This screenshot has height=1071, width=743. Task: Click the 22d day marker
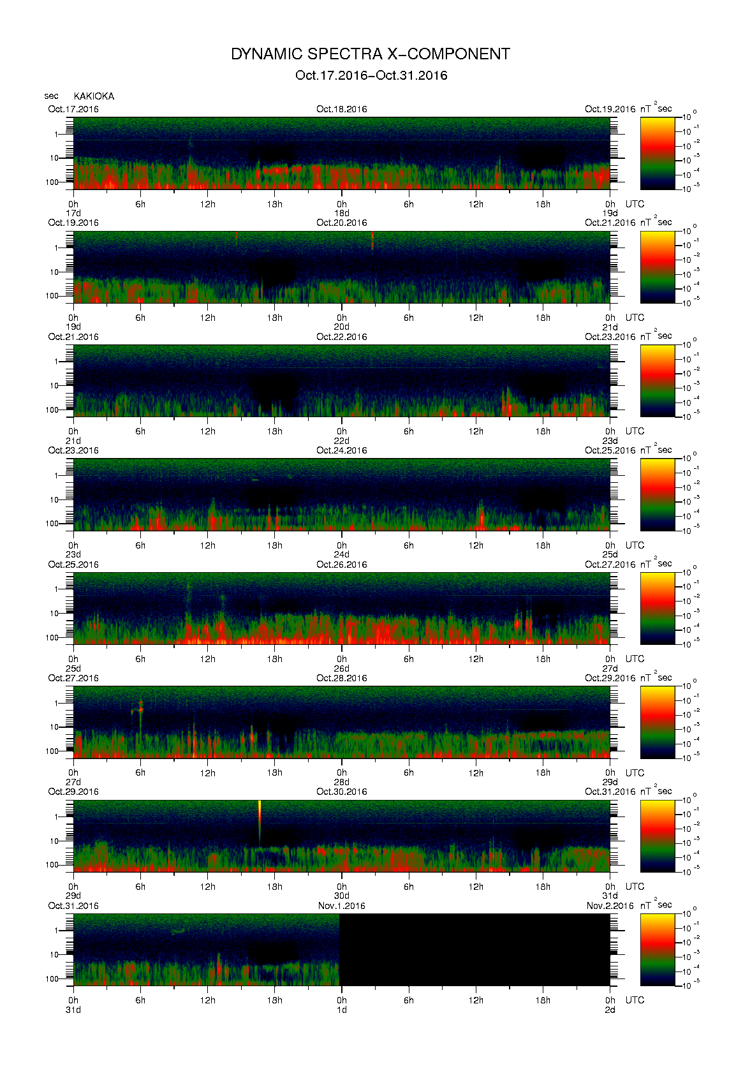[x=342, y=441]
